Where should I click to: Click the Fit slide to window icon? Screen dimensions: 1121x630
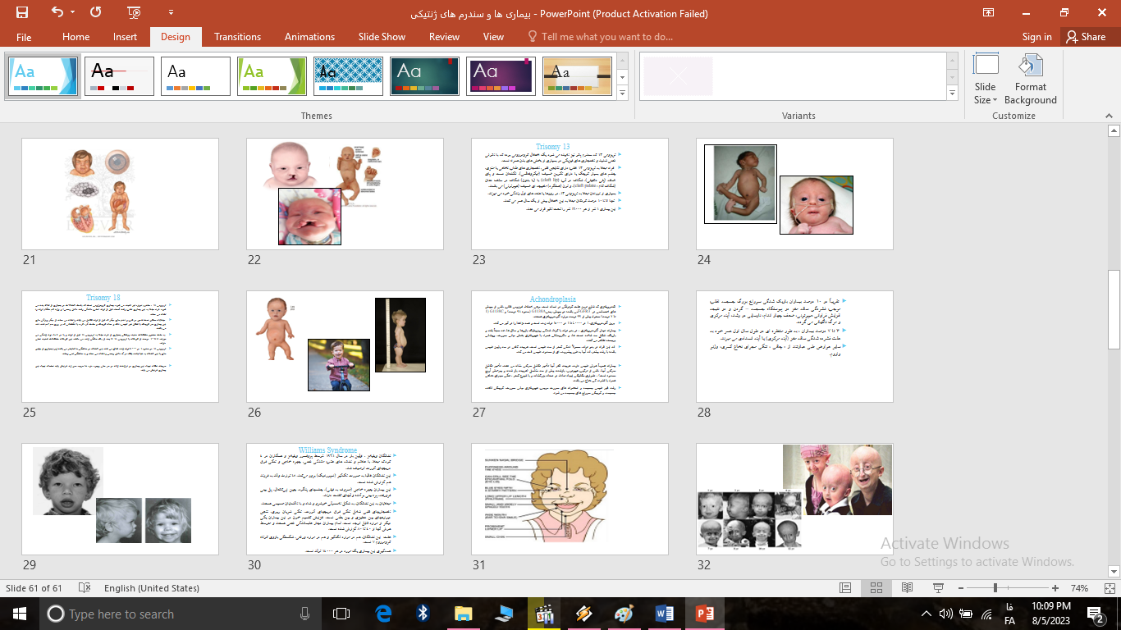[1109, 588]
